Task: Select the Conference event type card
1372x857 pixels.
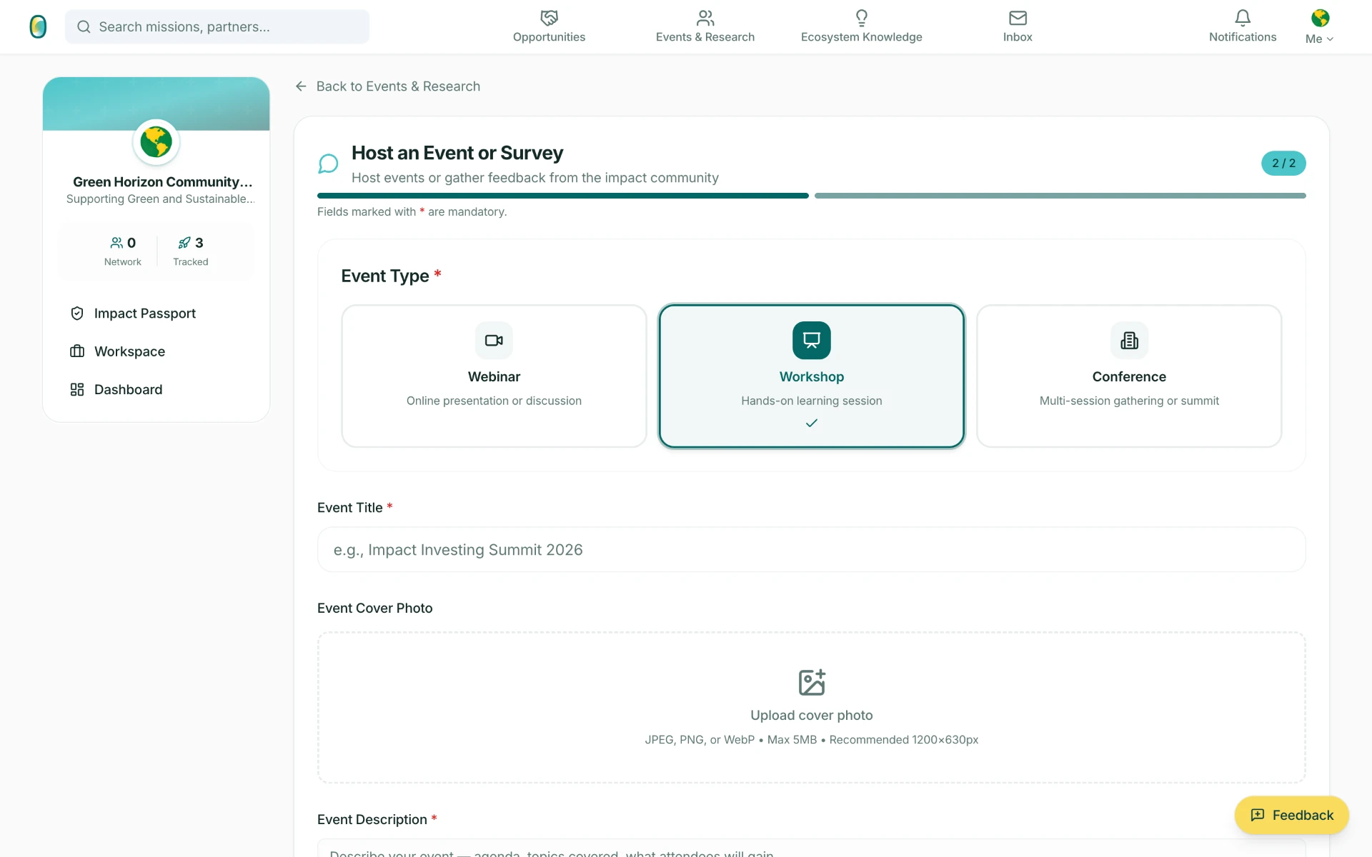Action: [x=1129, y=376]
